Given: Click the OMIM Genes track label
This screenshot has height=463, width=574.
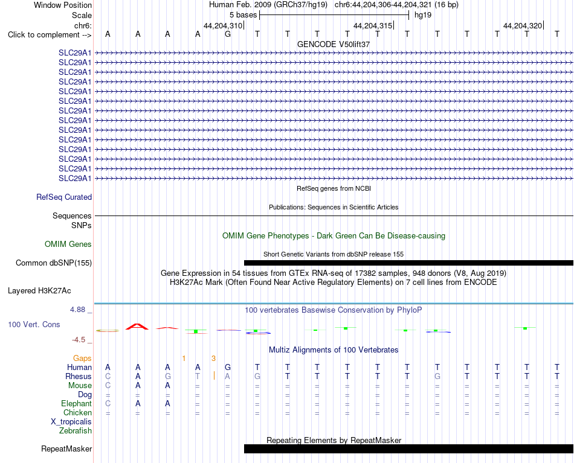Looking at the screenshot, I should coord(68,244).
